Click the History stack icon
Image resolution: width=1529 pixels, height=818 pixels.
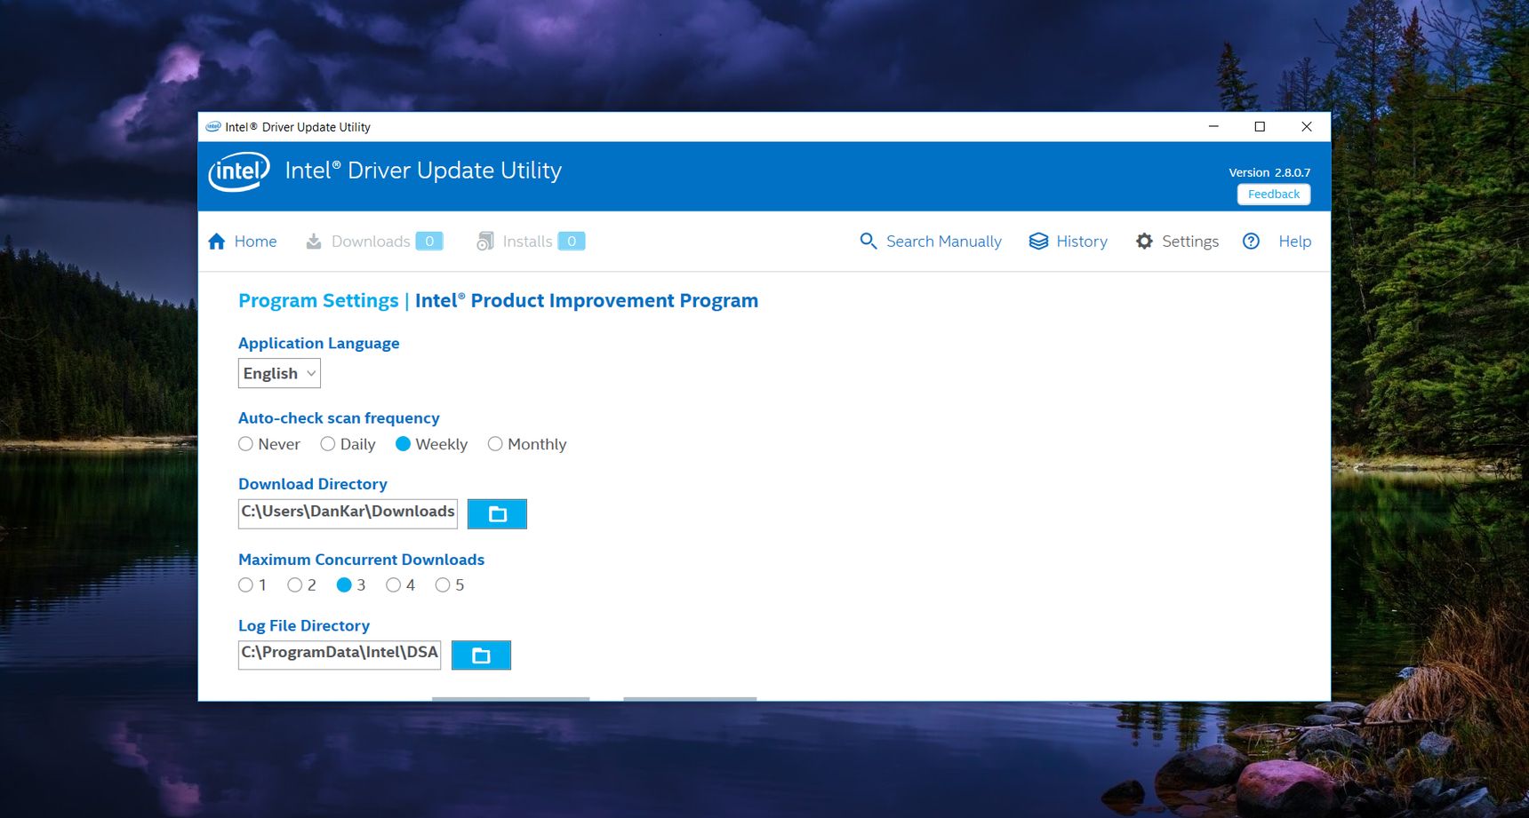point(1038,242)
